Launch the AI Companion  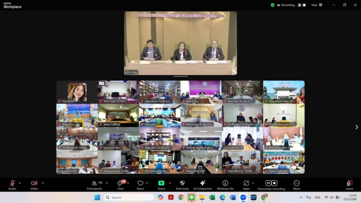pos(202,184)
